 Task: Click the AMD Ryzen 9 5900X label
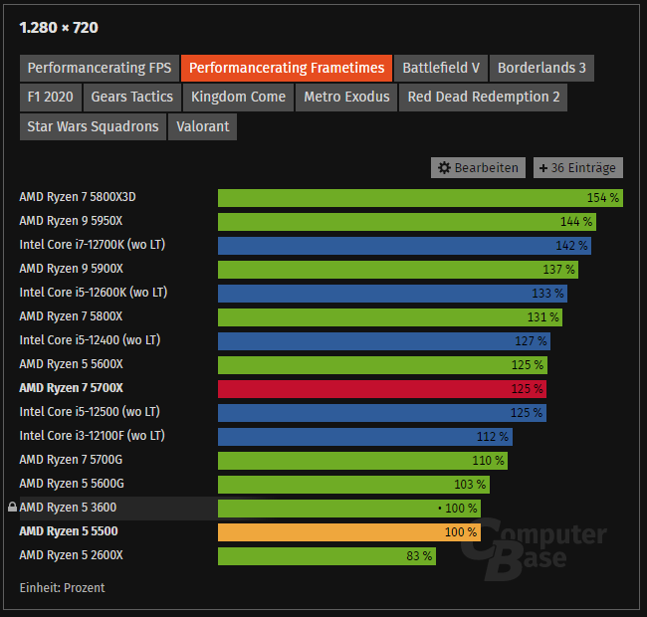72,269
